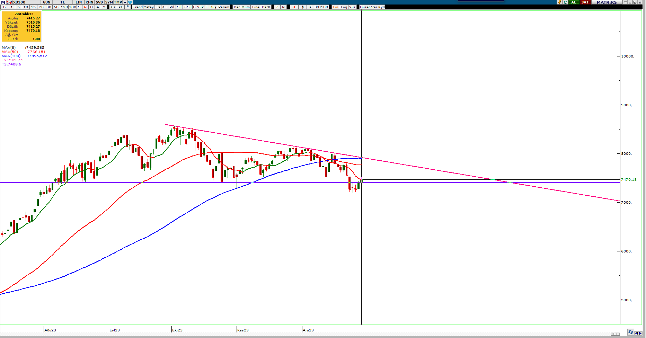Click the horizontal scroll slider at bottom right
Image resolution: width=646 pixels, height=338 pixels.
(616, 334)
